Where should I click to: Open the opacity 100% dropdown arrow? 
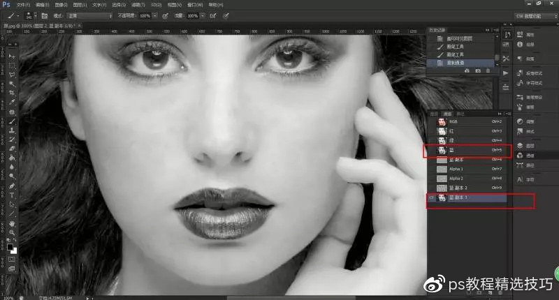pyautogui.click(x=156, y=15)
